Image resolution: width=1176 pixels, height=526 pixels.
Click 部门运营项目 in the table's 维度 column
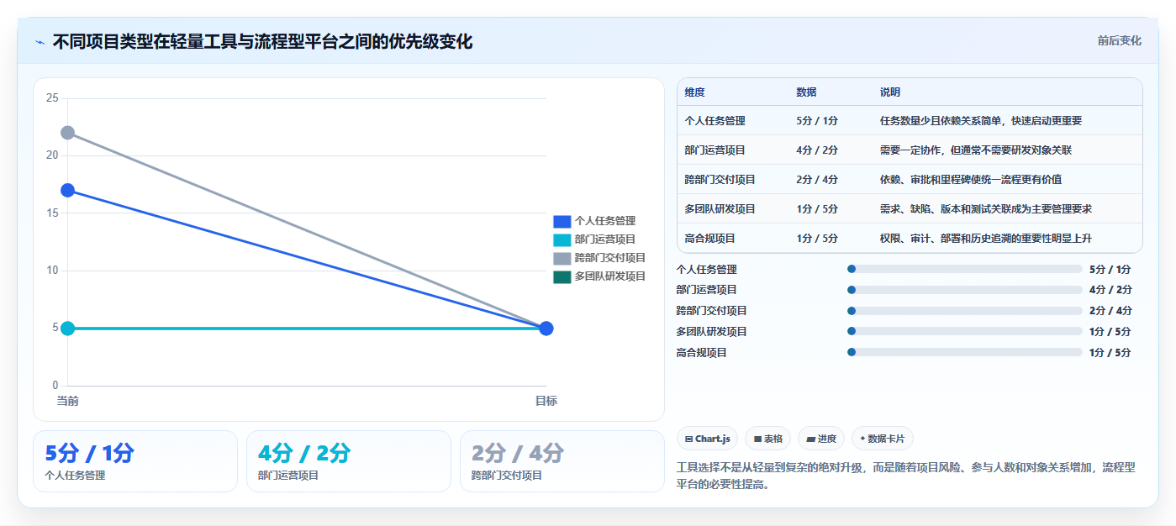715,150
